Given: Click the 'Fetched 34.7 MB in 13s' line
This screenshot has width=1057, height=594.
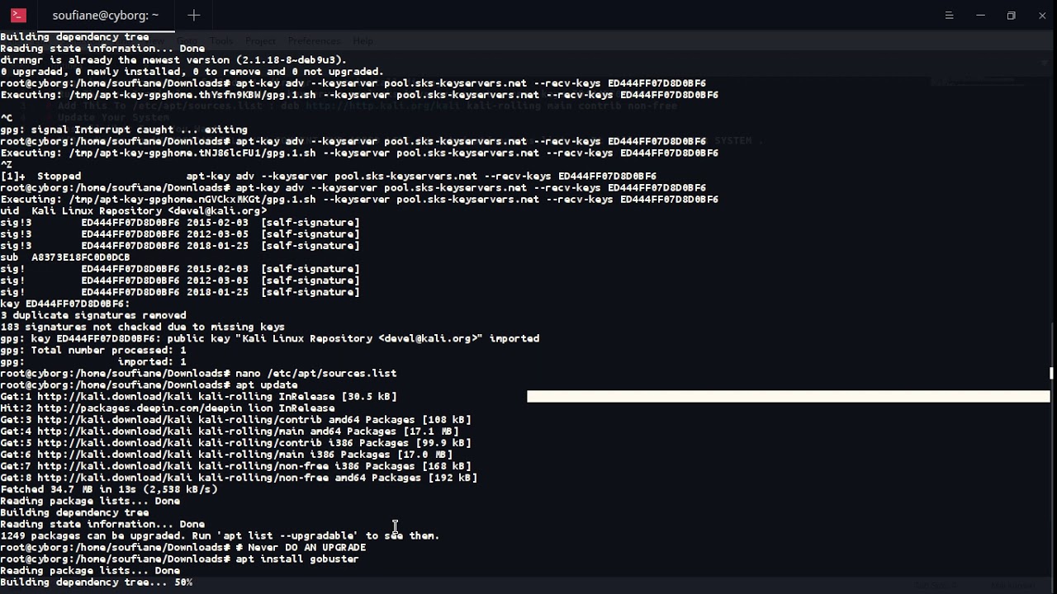Looking at the screenshot, I should pyautogui.click(x=109, y=489).
